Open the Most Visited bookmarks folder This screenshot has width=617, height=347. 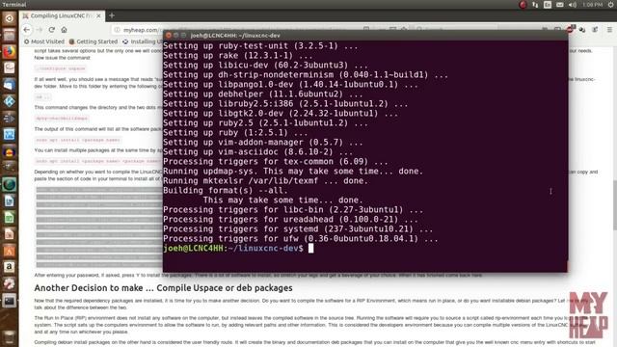pyautogui.click(x=44, y=41)
